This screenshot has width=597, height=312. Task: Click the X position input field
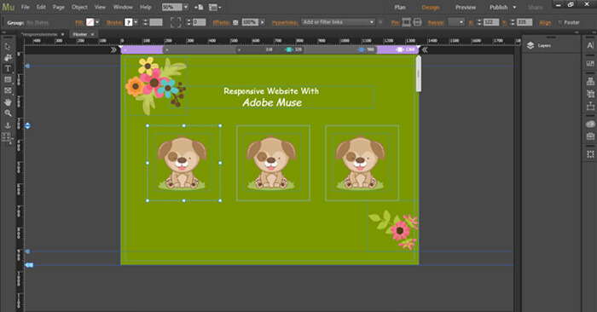(491, 22)
